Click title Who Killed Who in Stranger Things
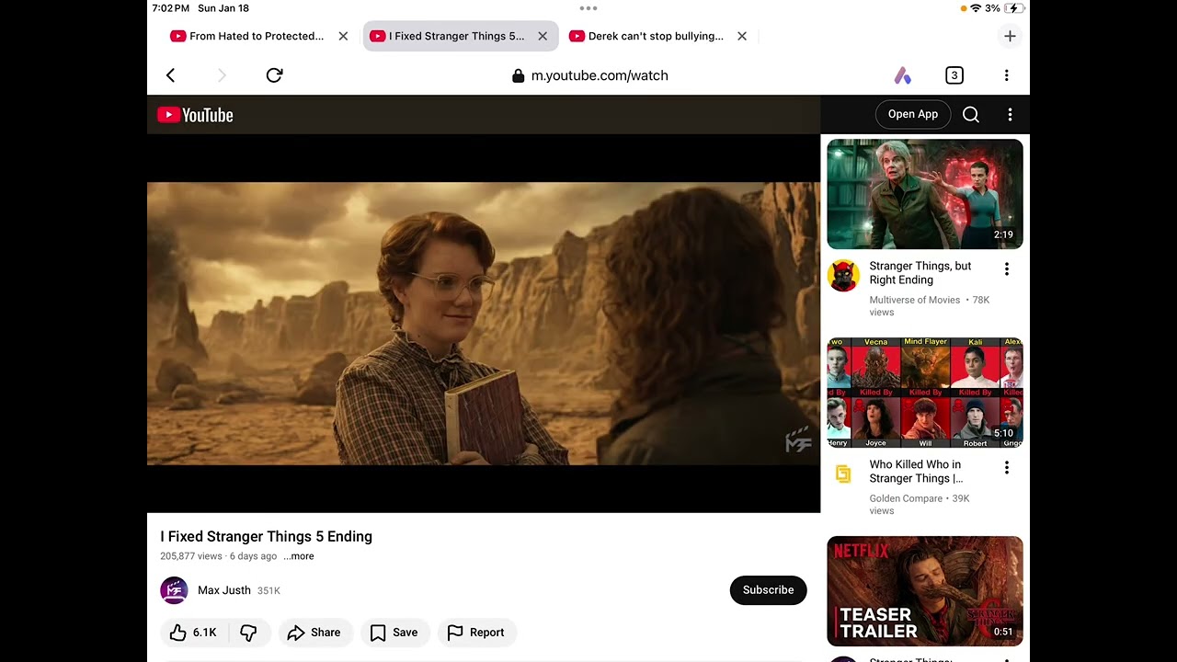This screenshot has width=1177, height=662. click(x=917, y=472)
